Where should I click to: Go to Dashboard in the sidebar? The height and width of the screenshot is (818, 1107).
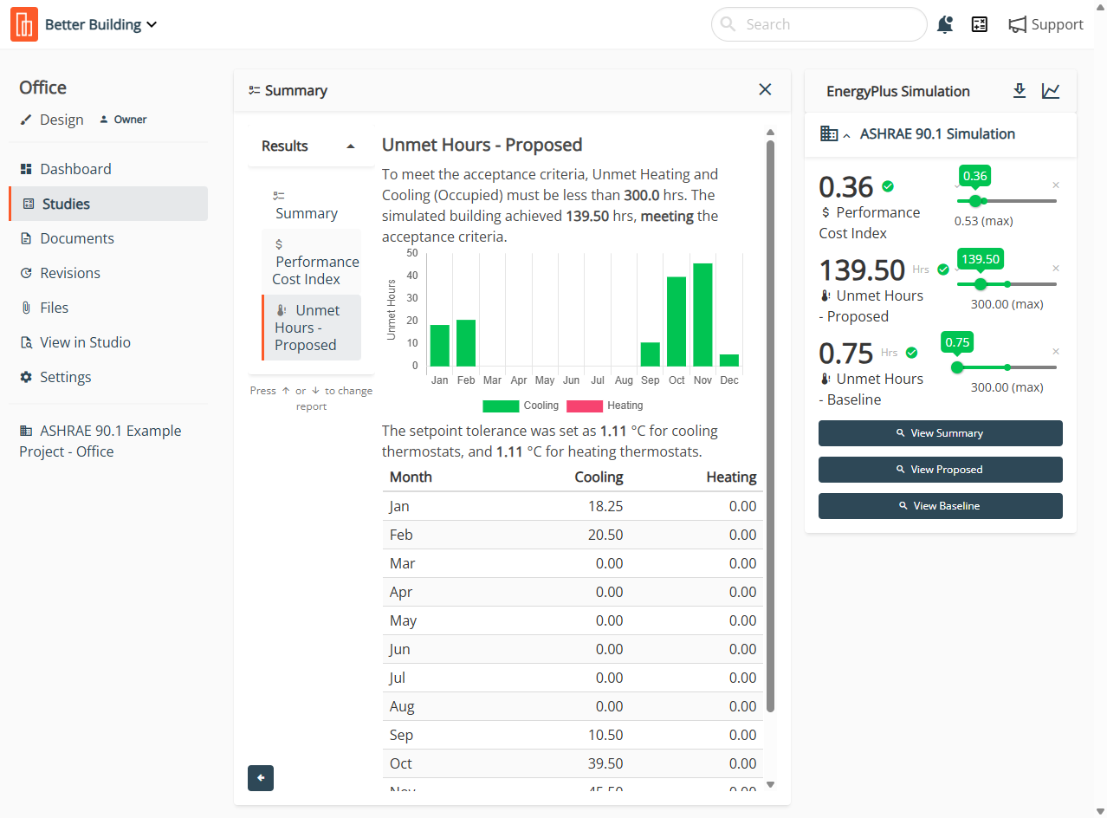coord(75,169)
